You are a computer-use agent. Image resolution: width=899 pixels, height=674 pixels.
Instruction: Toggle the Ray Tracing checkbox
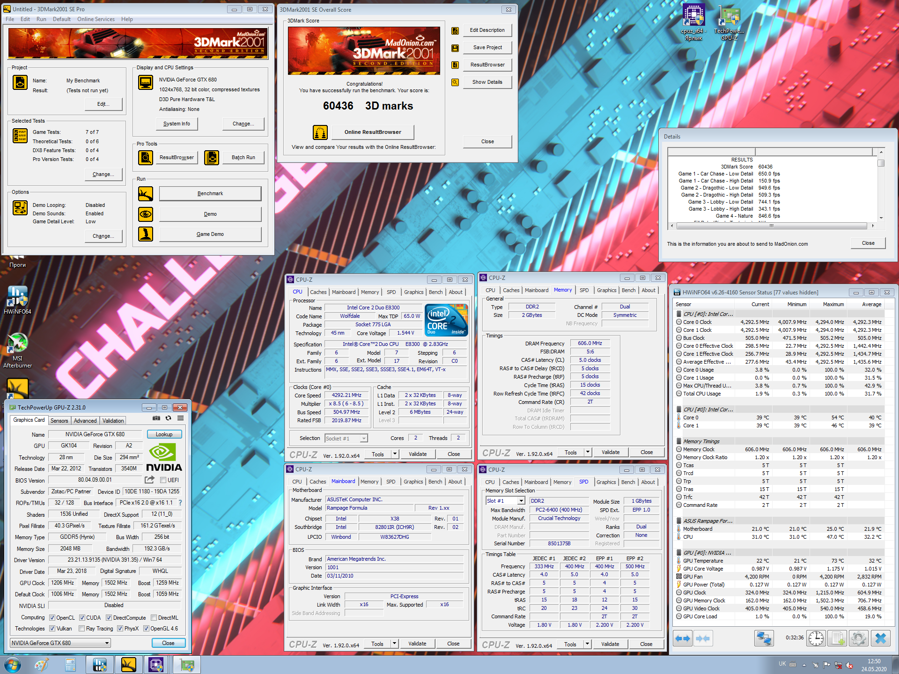81,629
